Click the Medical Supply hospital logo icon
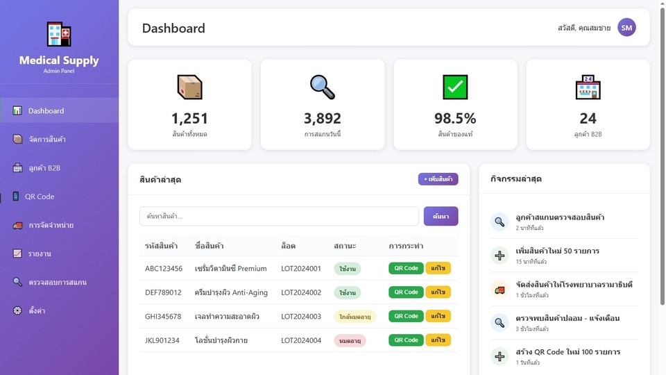The image size is (666, 375). tap(58, 34)
